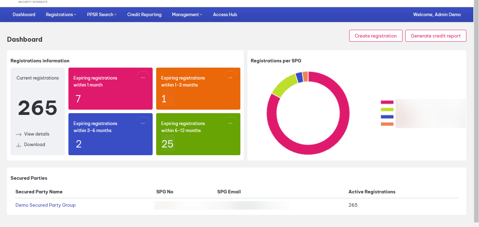This screenshot has width=479, height=227.
Task: Open Credit Reporting from the navbar
Action: (x=144, y=15)
